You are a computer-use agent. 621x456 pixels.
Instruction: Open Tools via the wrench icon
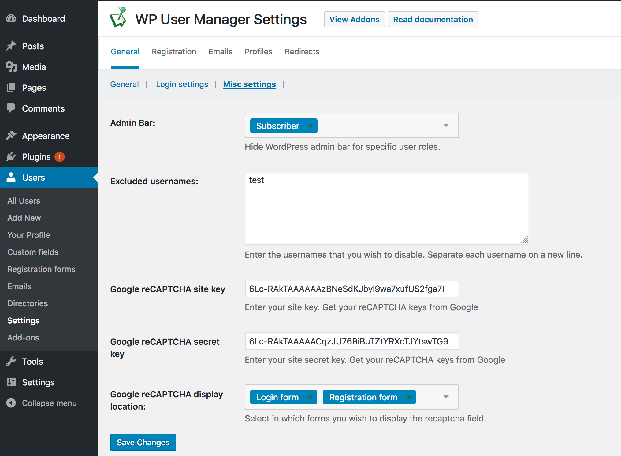click(x=11, y=362)
